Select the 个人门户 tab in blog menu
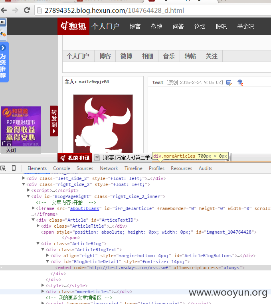271x304 pixels. 78,56
